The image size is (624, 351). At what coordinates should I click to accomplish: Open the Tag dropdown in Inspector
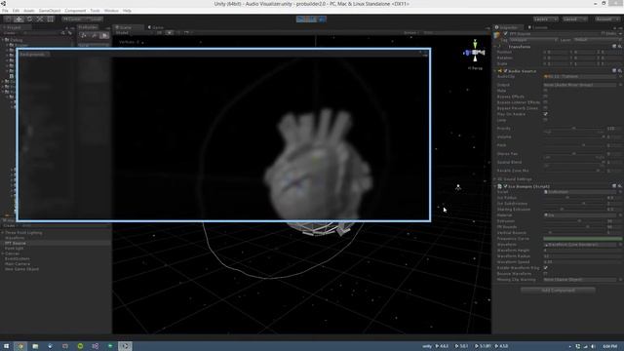[x=533, y=40]
